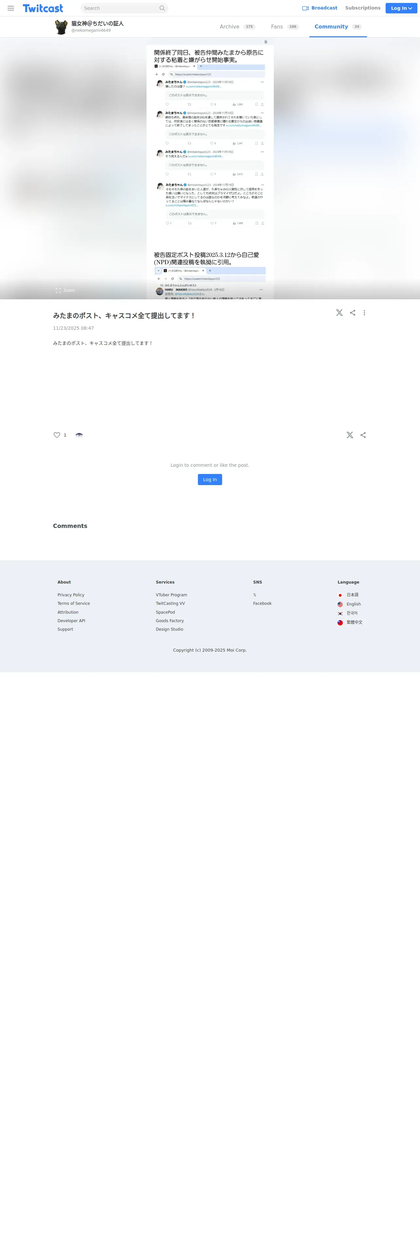
Task: Open Facebook SNS footer link
Action: tap(262, 604)
